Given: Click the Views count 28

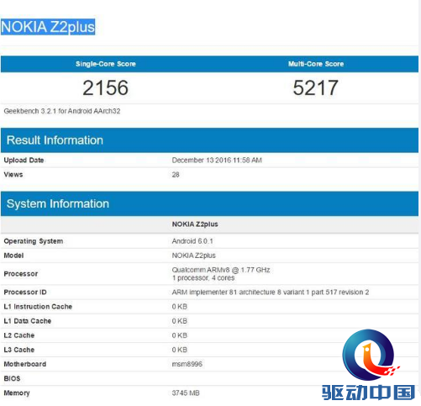Looking at the screenshot, I should [x=176, y=175].
